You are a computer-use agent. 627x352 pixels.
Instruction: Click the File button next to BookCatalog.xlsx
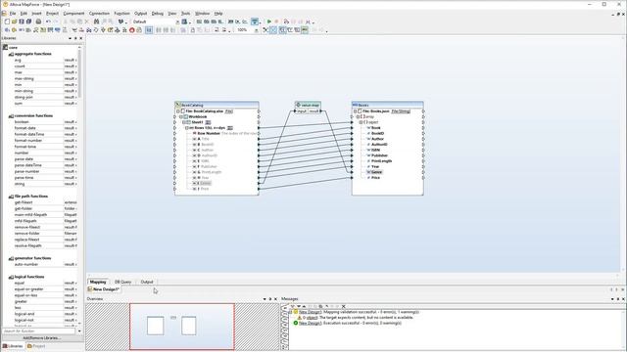(x=228, y=111)
